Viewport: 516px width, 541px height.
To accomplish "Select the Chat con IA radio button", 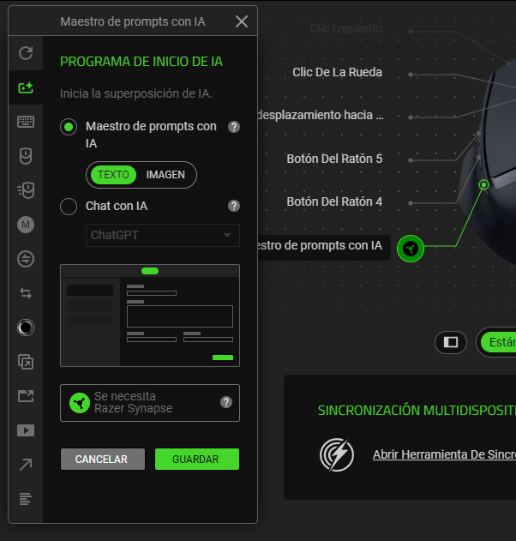I will (69, 207).
